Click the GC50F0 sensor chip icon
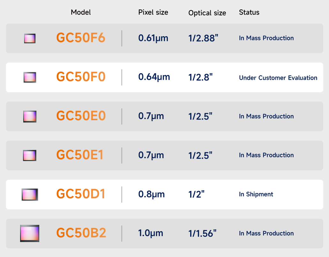329x257 pixels. pyautogui.click(x=30, y=77)
